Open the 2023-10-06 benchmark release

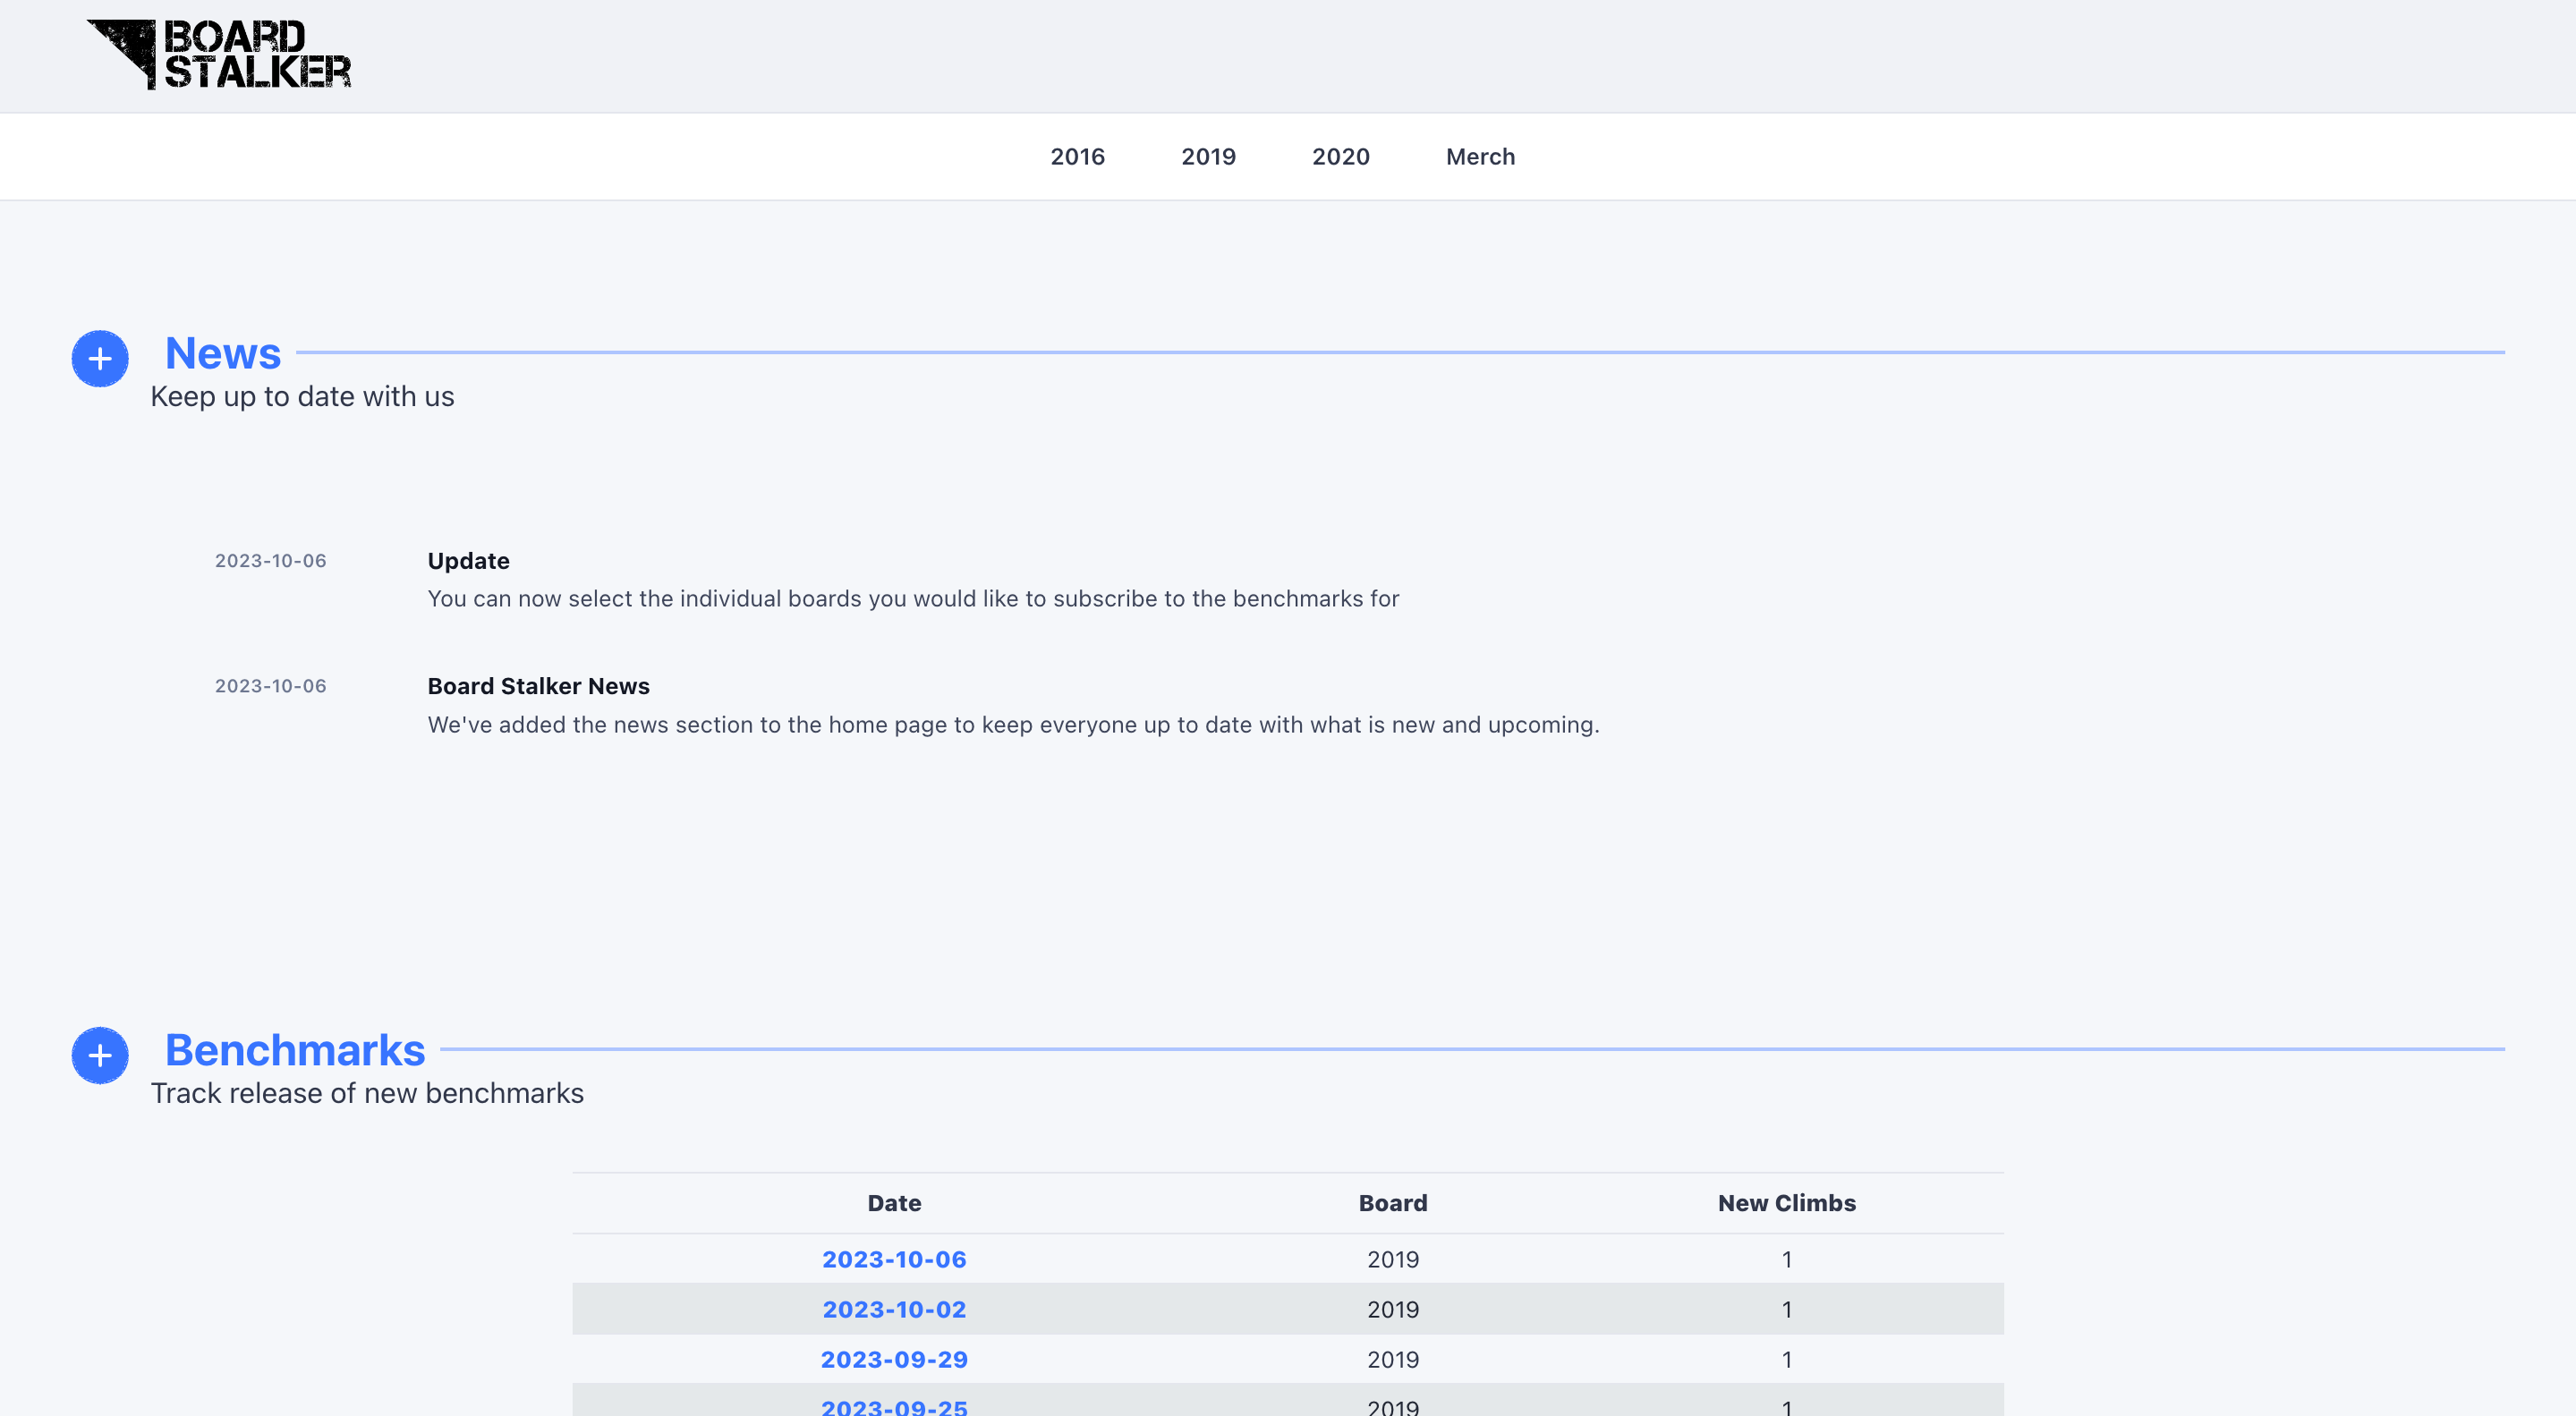894,1259
